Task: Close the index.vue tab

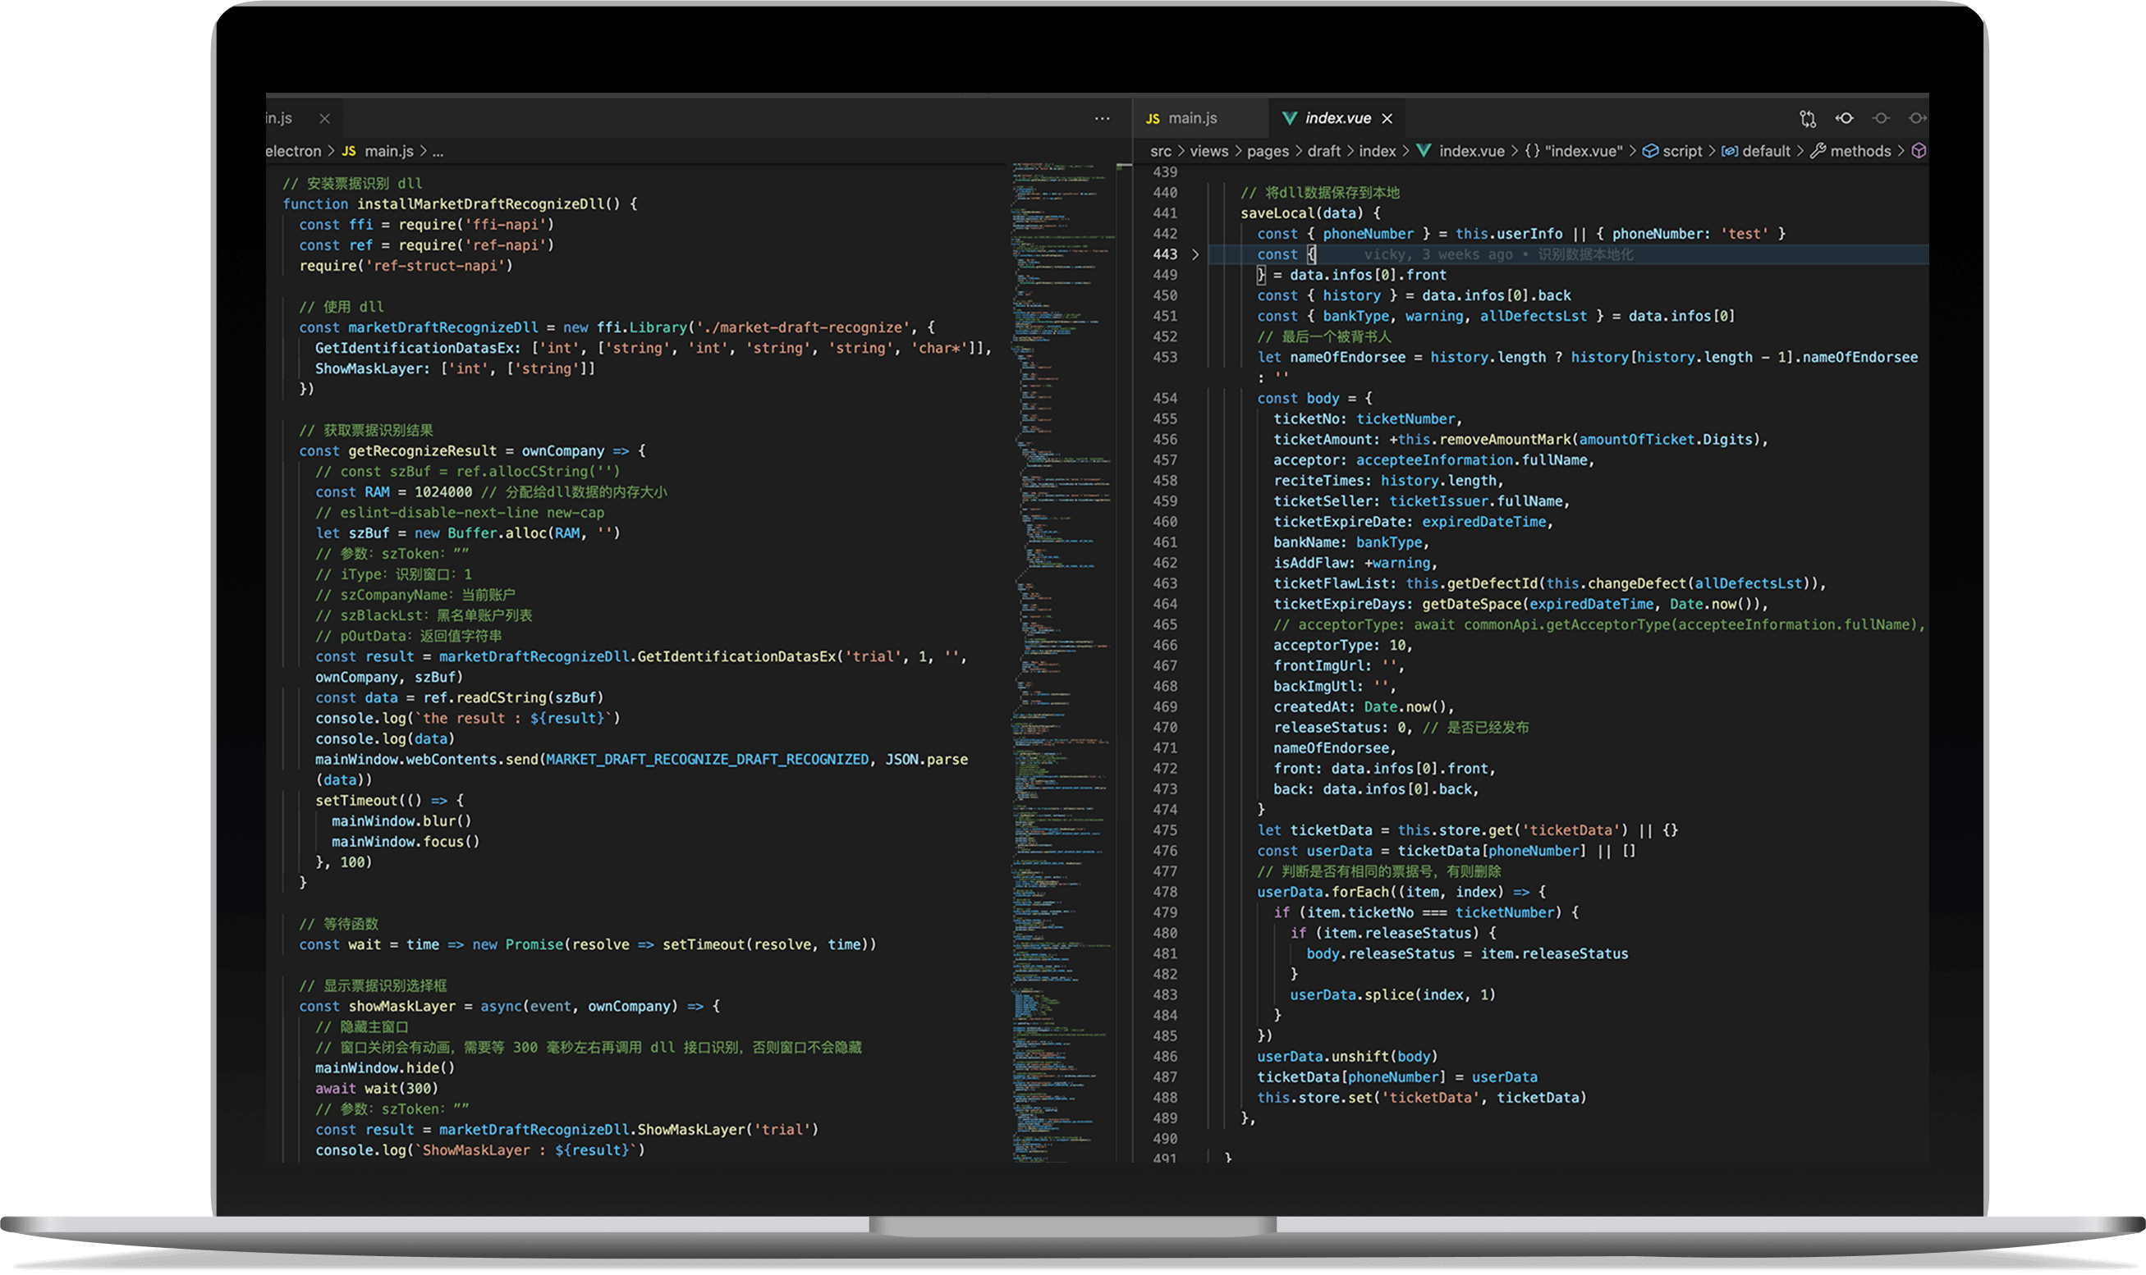Action: (1387, 119)
